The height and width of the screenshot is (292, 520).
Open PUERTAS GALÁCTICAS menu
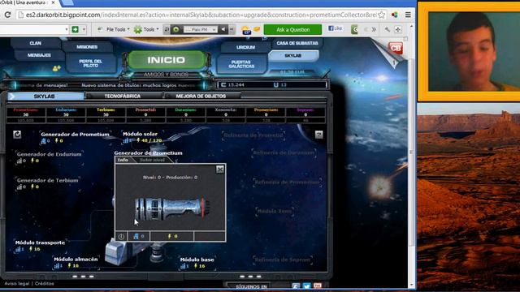(241, 64)
